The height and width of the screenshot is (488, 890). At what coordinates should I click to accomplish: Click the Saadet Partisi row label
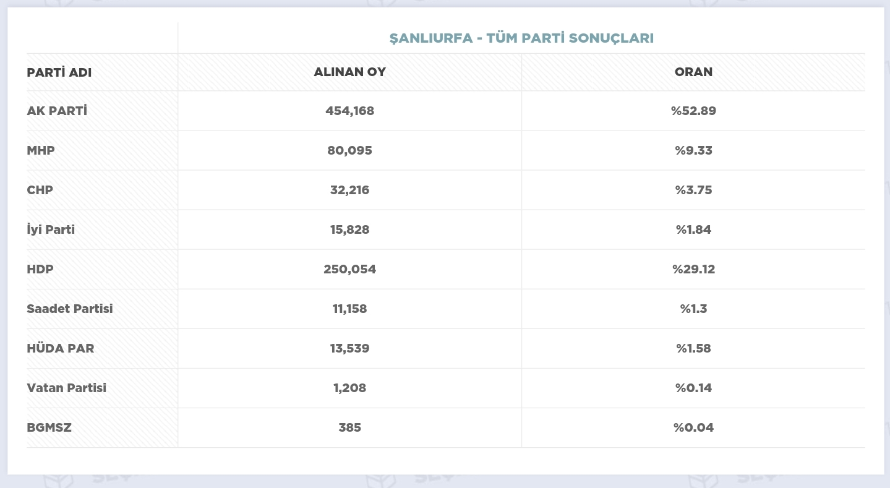[70, 309]
